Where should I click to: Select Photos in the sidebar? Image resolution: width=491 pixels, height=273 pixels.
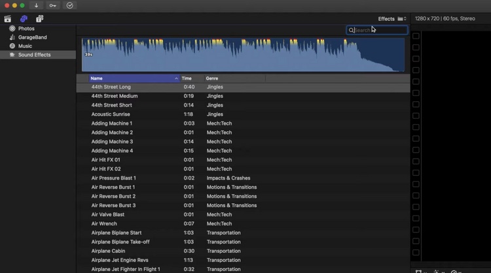point(26,29)
